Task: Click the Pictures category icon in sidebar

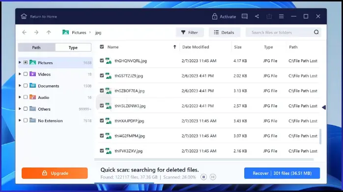Action: [x=32, y=62]
